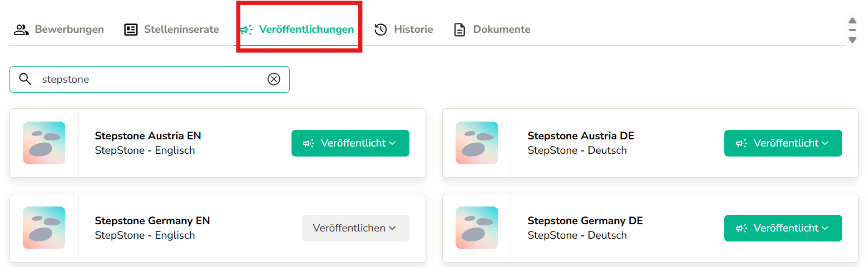Viewport: 865px width, 267px height.
Task: Select the Stepstone Germany DE title
Action: pyautogui.click(x=585, y=220)
